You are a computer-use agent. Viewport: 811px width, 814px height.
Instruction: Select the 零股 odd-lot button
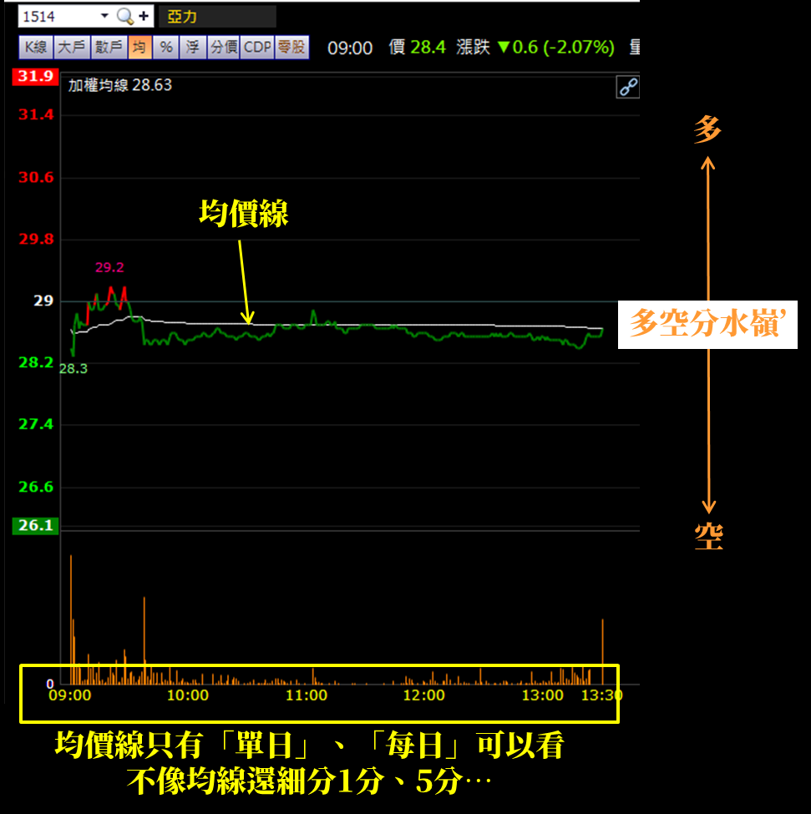[x=291, y=48]
